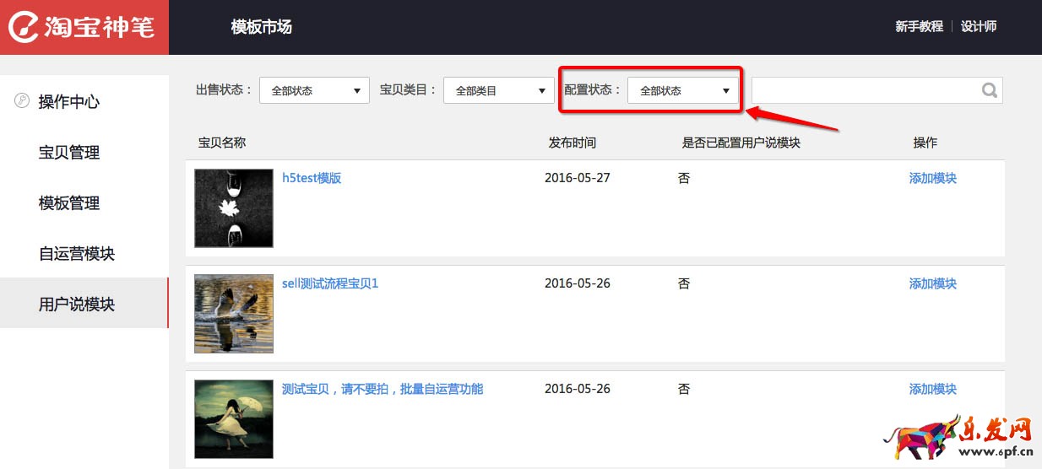Click inside the search input field

863,90
